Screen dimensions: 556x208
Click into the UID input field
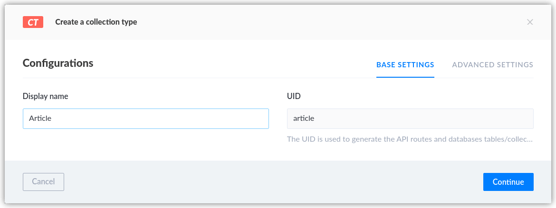tap(410, 118)
